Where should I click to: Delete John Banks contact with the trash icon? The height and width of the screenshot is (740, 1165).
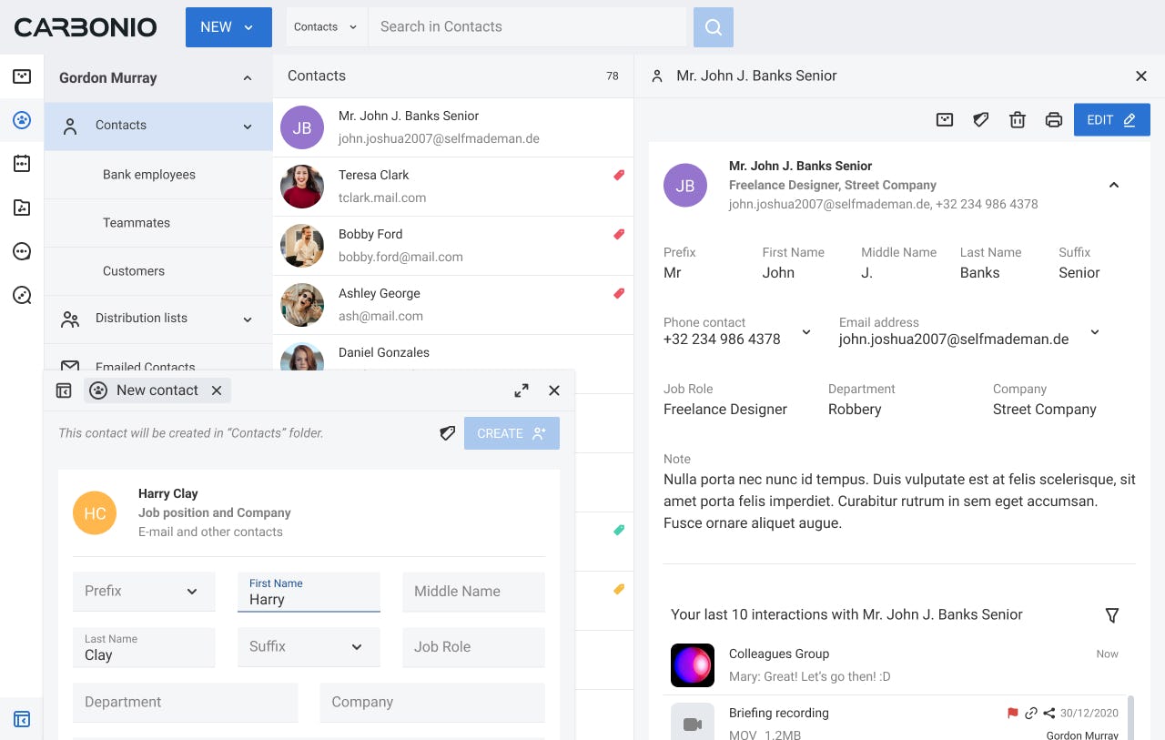[x=1018, y=119]
